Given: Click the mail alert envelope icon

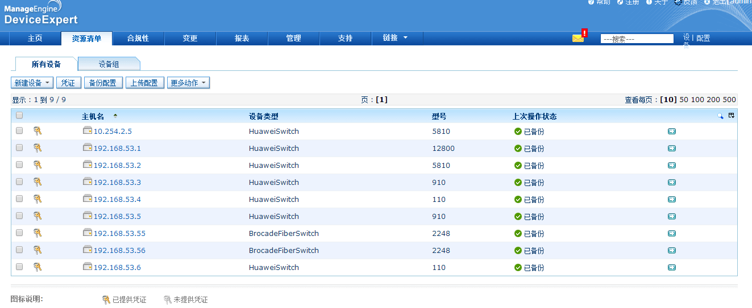Looking at the screenshot, I should pos(578,39).
